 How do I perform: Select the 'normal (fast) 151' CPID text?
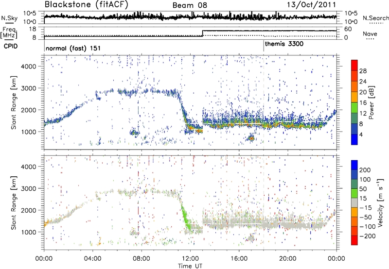(73, 48)
